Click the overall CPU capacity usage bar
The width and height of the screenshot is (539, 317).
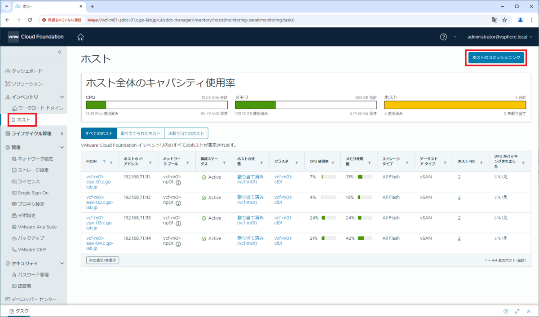(x=157, y=105)
